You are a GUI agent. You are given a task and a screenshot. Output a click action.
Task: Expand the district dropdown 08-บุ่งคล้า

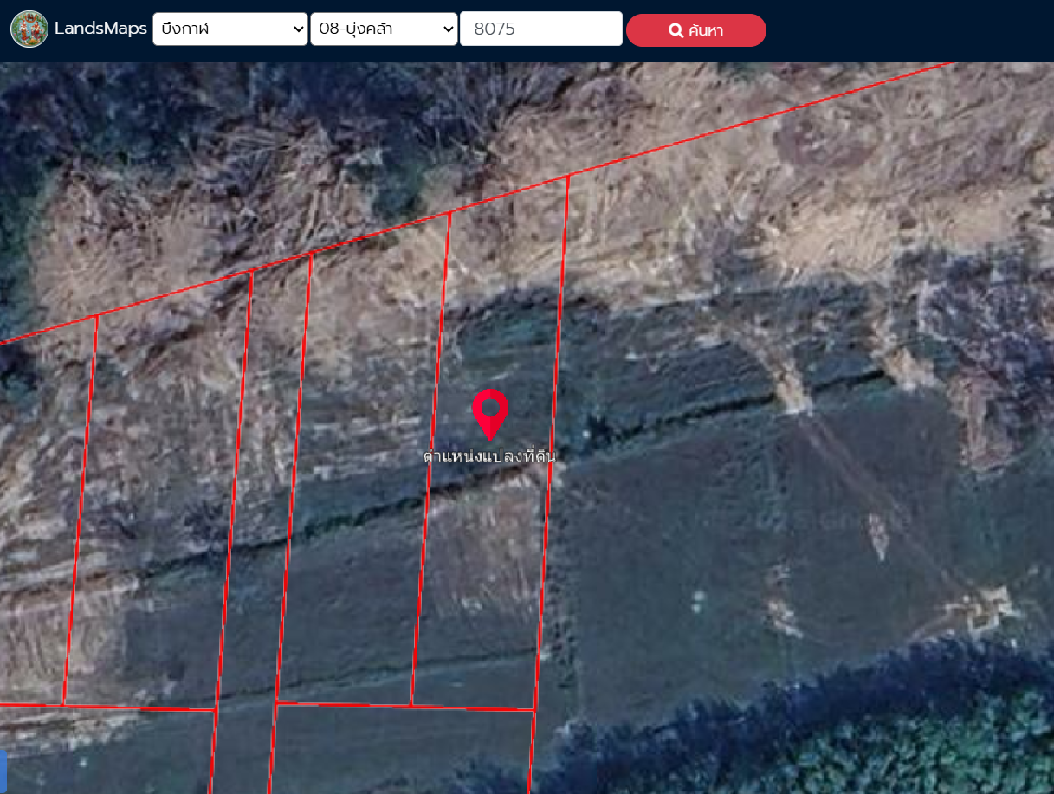(384, 29)
